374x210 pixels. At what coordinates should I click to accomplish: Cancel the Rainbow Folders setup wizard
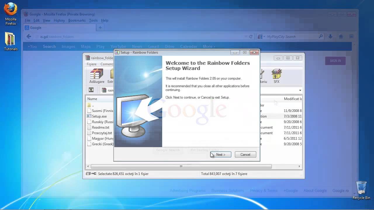pyautogui.click(x=245, y=155)
